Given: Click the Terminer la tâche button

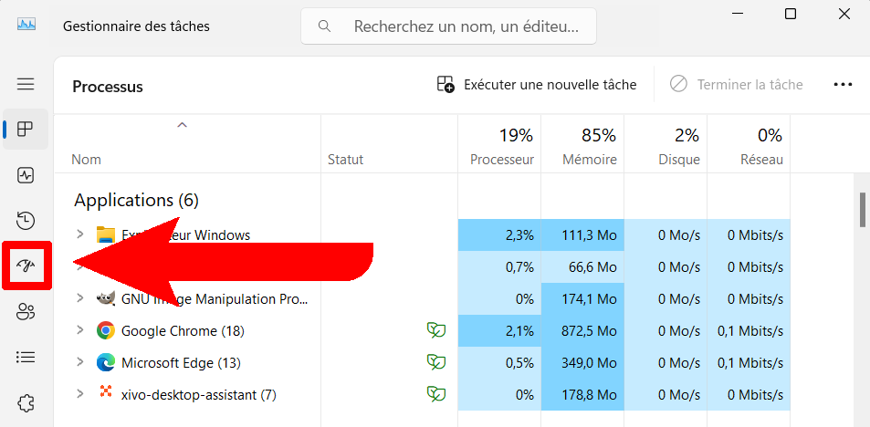Looking at the screenshot, I should click(736, 85).
